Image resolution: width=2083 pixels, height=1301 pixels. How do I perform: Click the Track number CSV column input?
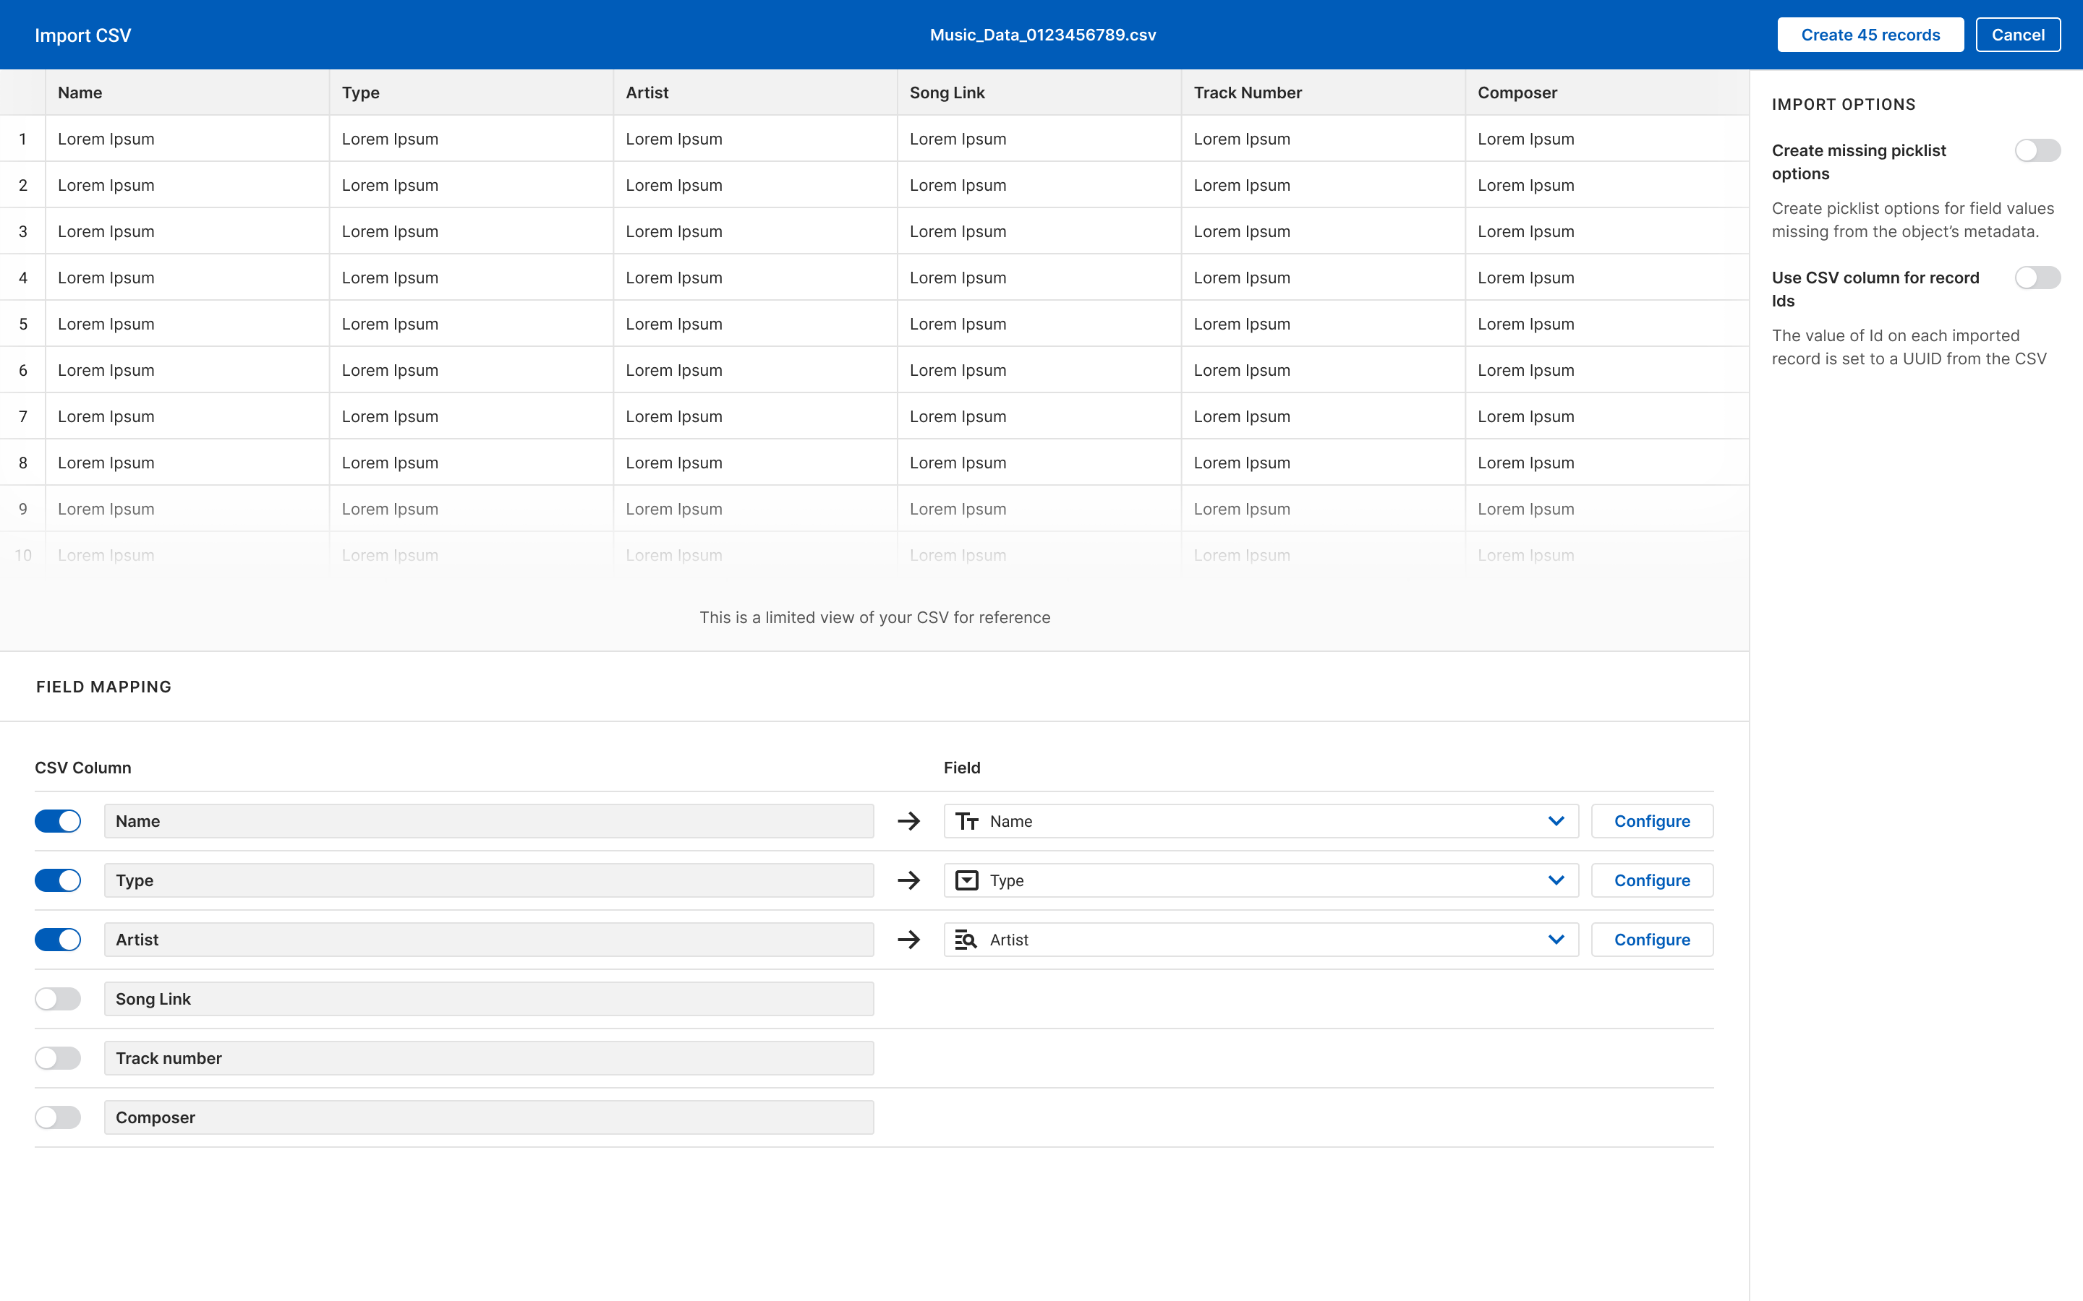[x=488, y=1058]
